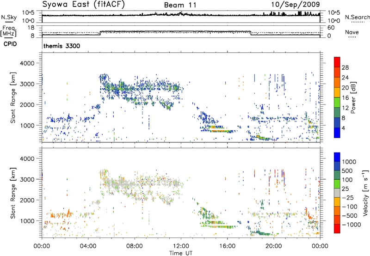The height and width of the screenshot is (256, 370).
Task: Click the '60' Nave axis value
Action: click(x=331, y=28)
